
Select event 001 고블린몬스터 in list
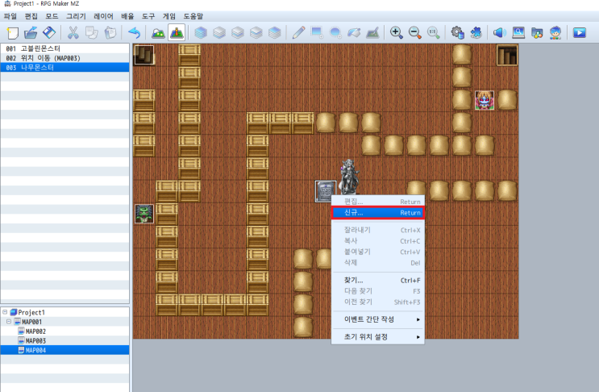click(x=65, y=48)
